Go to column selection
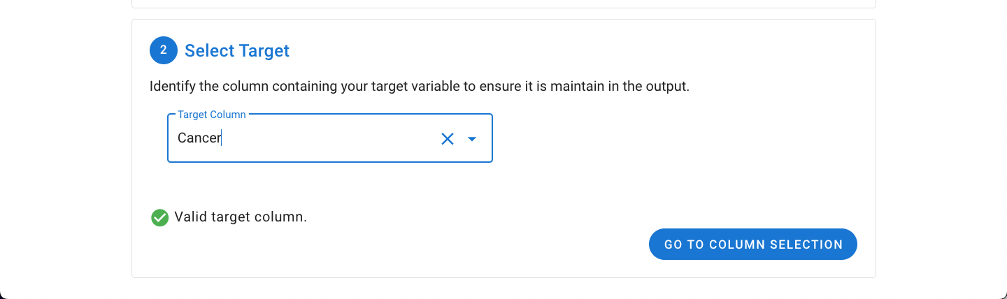The image size is (1007, 299). [753, 245]
